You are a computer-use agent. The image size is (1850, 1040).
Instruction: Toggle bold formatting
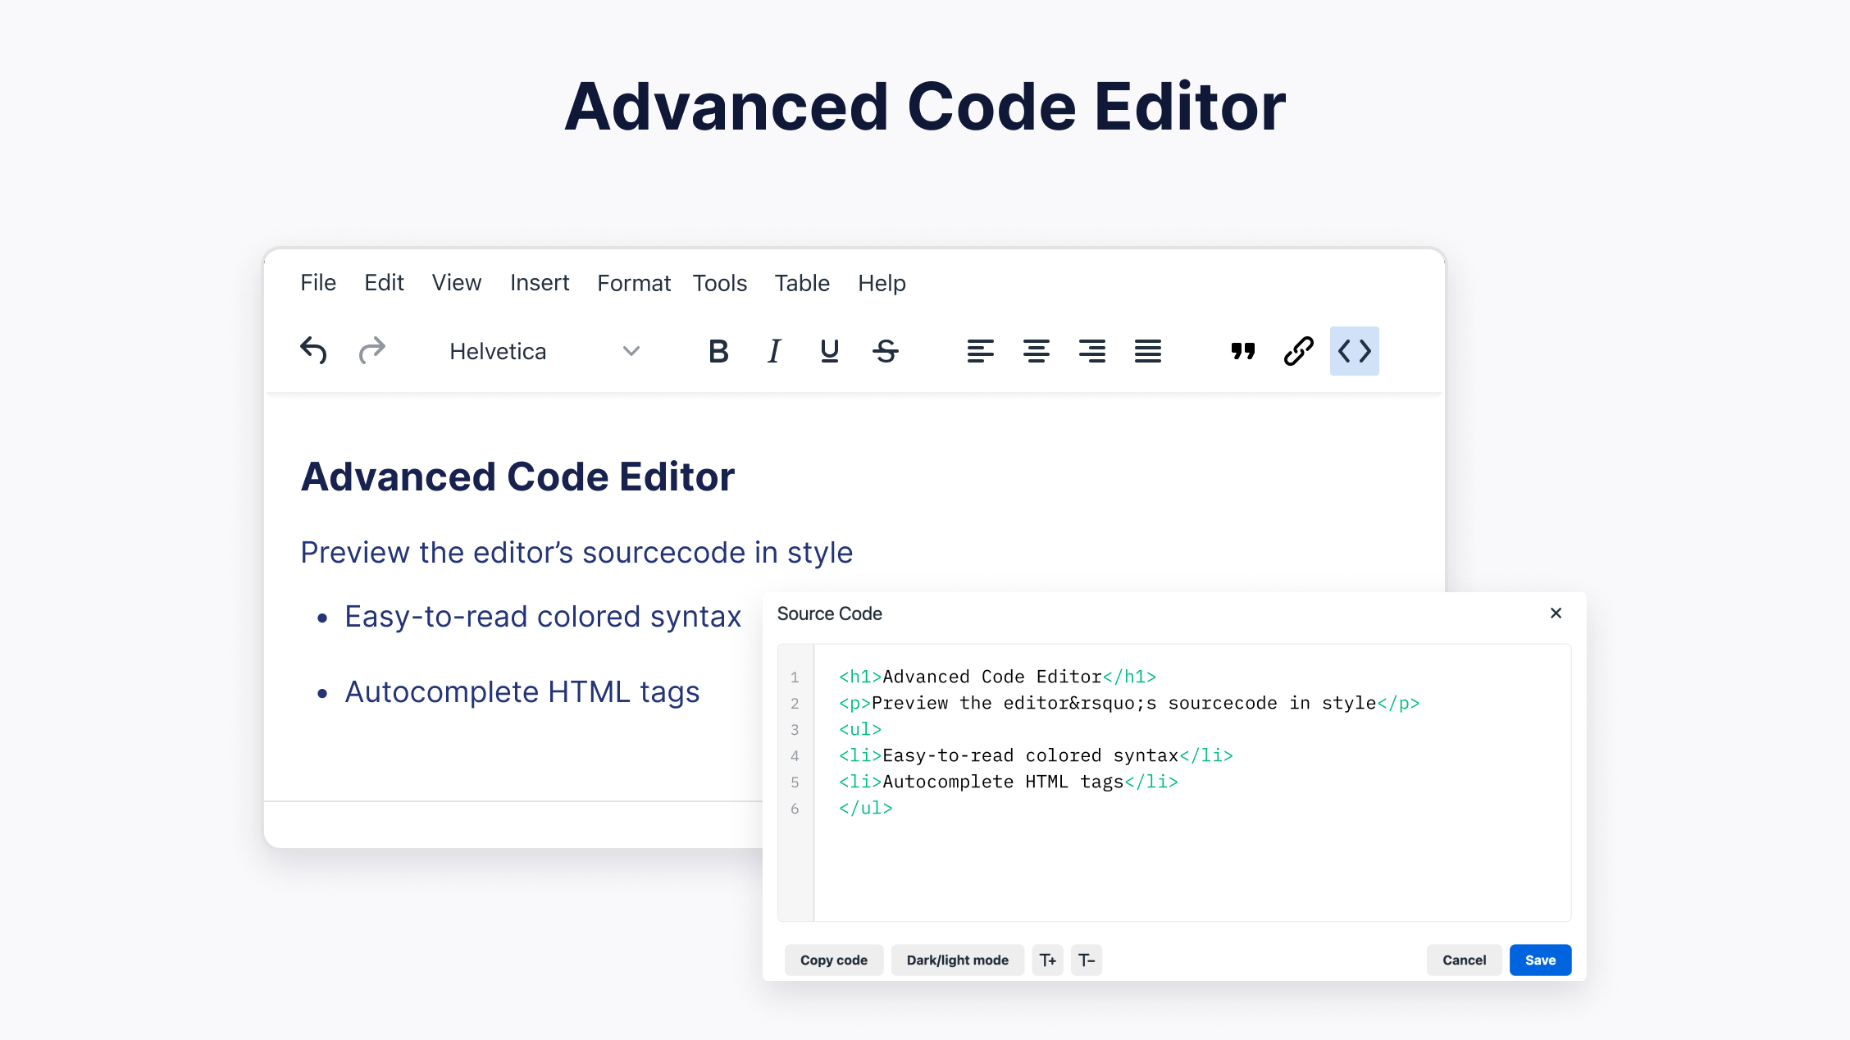(718, 351)
